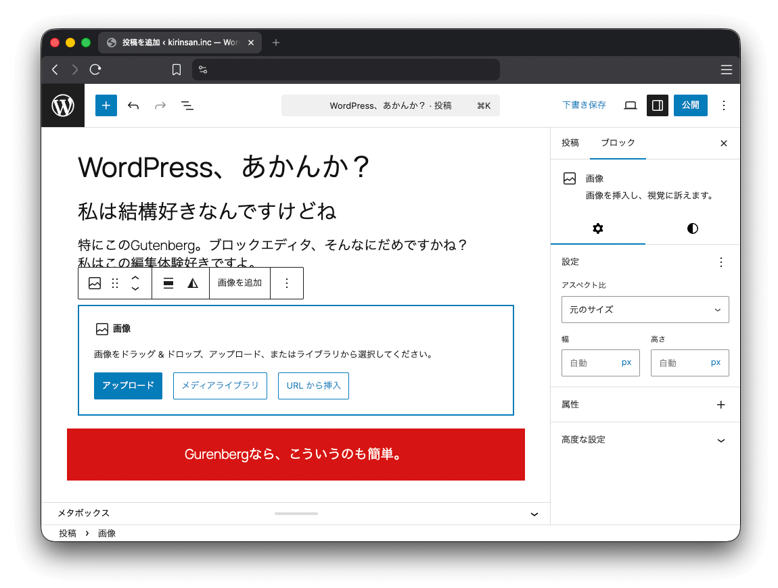Select the ブロック sidebar tab
Image resolution: width=778 pixels, height=588 pixels.
click(x=618, y=143)
